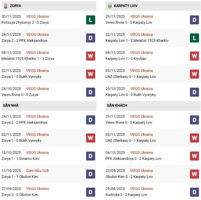Select the ZORYA header title
Viewport: 201px width, 200px height.
coord(16,6)
